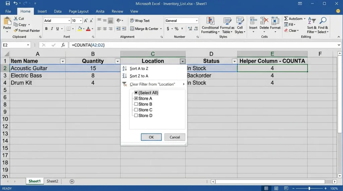343x191 pixels.
Task: Click the vertical scrollbar down arrow
Action: point(340,176)
